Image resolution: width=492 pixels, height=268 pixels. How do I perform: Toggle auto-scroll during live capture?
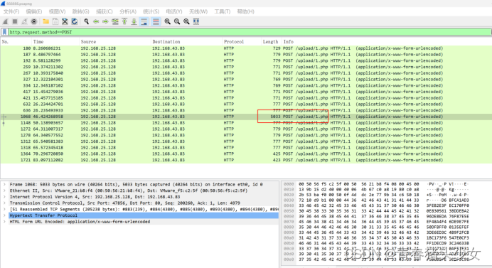click(x=144, y=21)
